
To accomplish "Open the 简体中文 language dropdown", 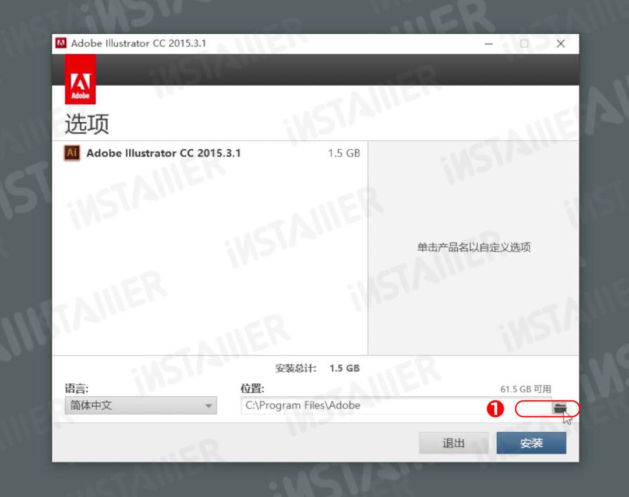I will click(141, 406).
